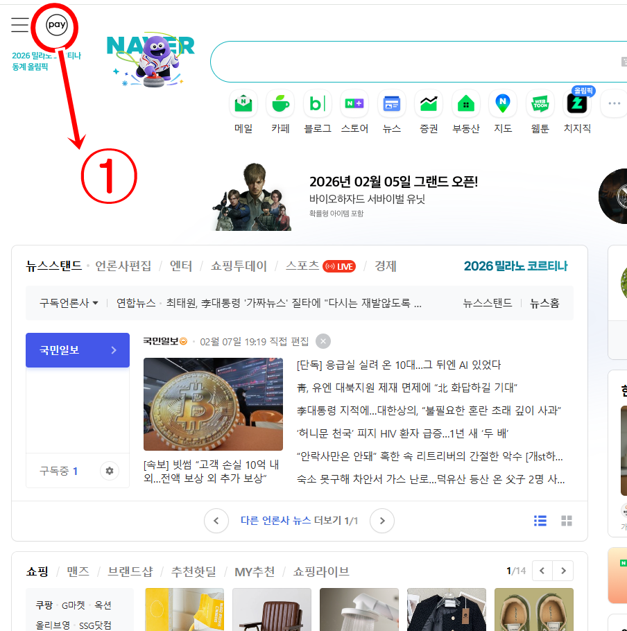Open the 웹툰 webtoon icon
The width and height of the screenshot is (627, 631).
point(540,104)
